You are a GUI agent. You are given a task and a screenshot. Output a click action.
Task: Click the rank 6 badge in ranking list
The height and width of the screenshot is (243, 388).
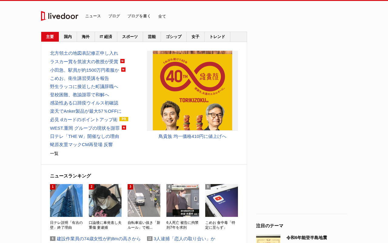click(53, 238)
